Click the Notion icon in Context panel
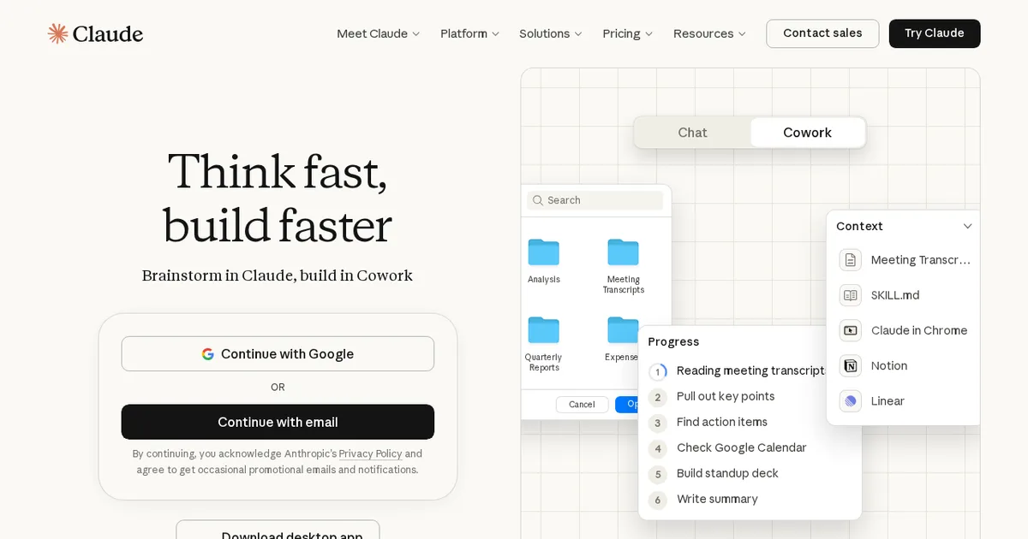The image size is (1028, 539). [851, 366]
